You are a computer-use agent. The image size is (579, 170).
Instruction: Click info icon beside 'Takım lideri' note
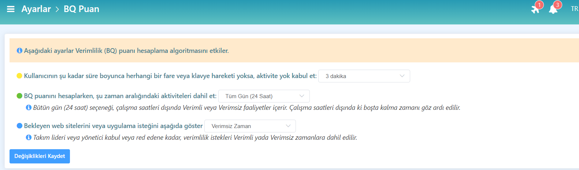tap(29, 138)
